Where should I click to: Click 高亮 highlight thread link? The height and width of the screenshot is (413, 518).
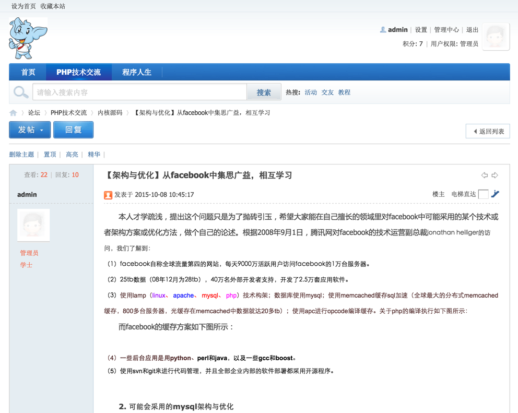tap(72, 155)
